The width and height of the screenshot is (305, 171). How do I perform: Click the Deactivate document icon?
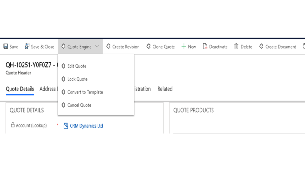pyautogui.click(x=205, y=47)
